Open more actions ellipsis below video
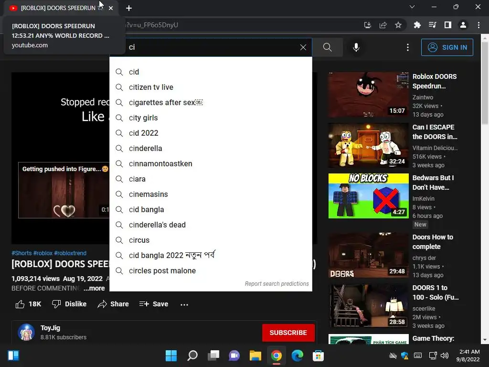The image size is (489, 367). pos(184,304)
